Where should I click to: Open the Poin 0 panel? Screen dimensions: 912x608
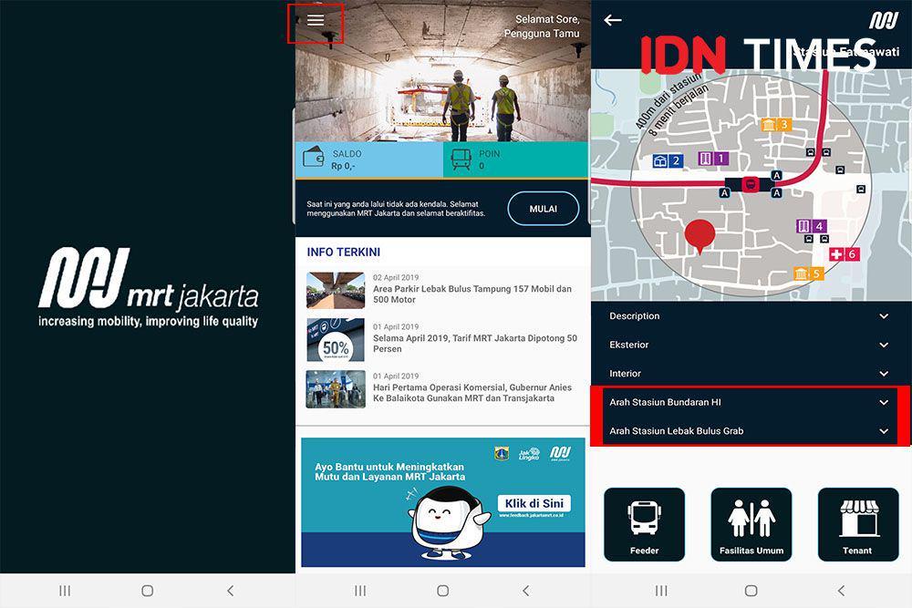pyautogui.click(x=517, y=160)
